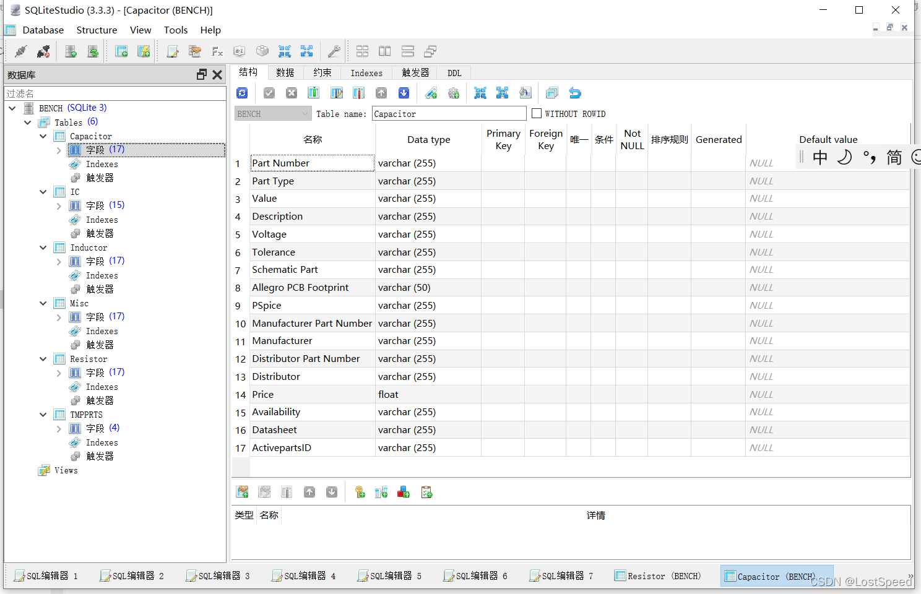The width and height of the screenshot is (921, 594).
Task: Click the create similar table icon
Action: 552,93
